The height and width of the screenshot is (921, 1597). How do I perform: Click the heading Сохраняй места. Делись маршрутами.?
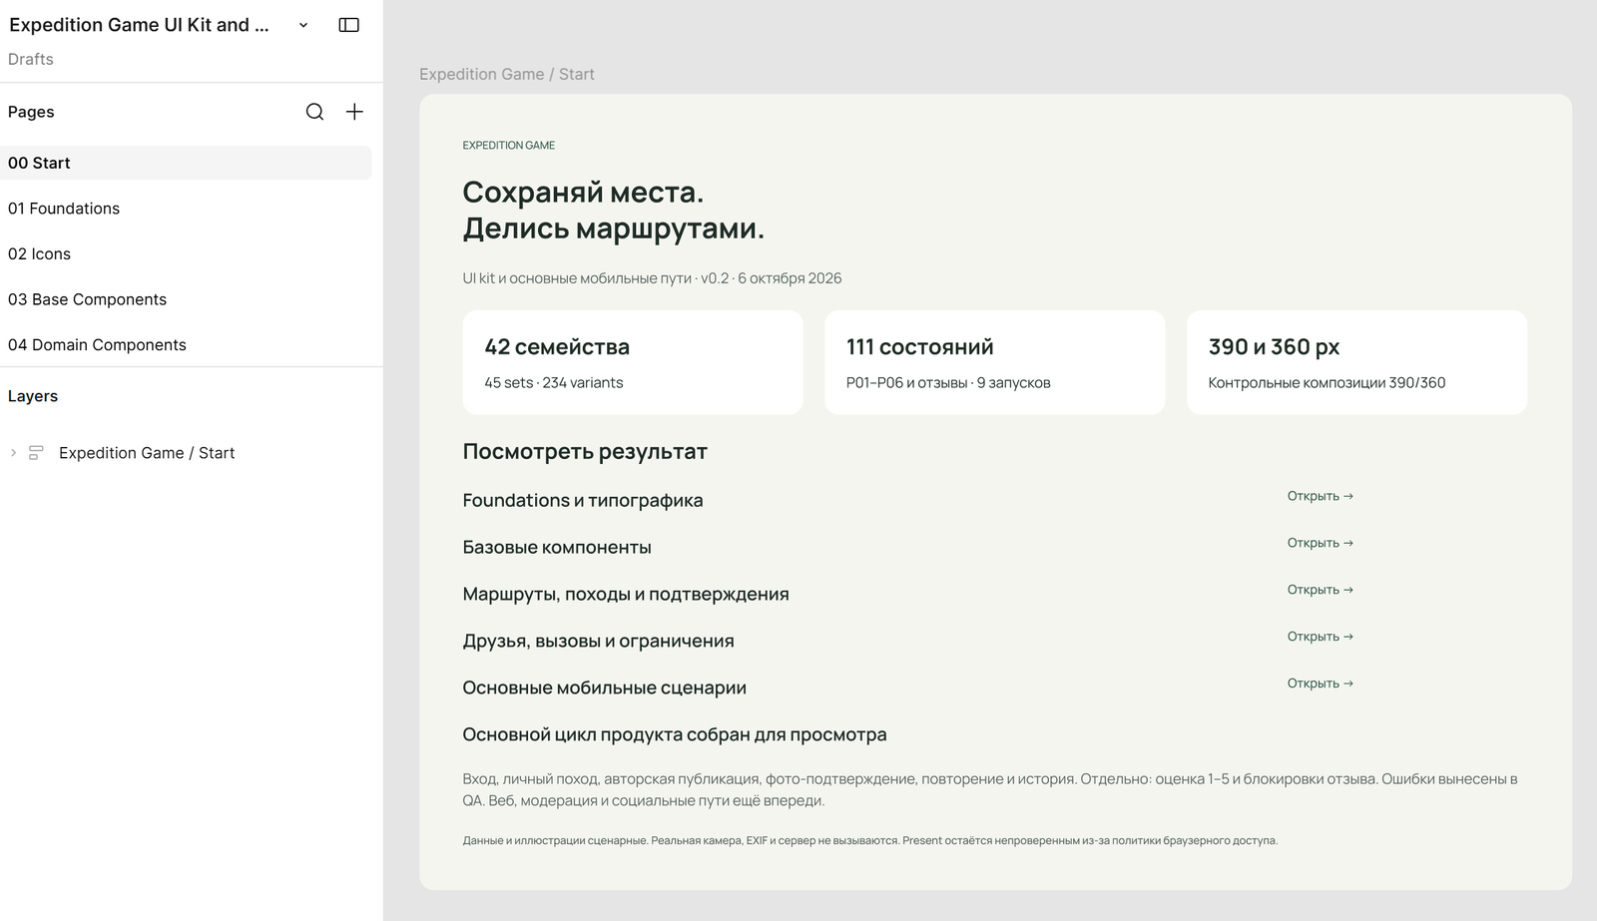[613, 210]
